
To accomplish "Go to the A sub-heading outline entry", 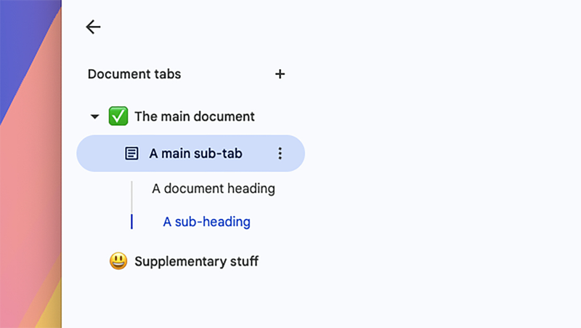I will [206, 222].
